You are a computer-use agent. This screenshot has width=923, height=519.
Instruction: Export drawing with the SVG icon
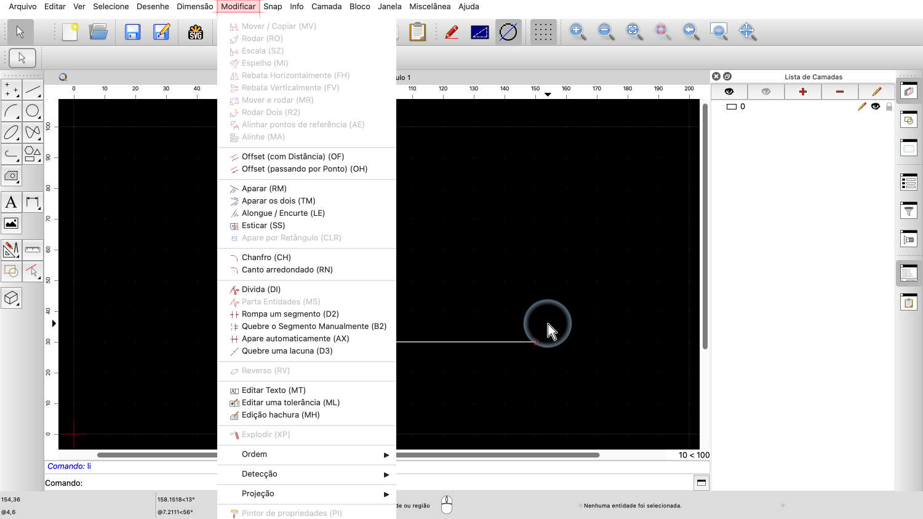[196, 32]
